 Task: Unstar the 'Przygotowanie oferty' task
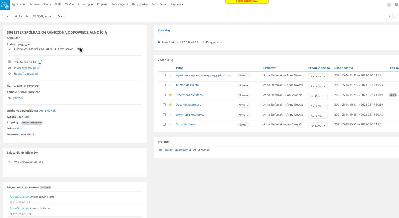tap(170, 95)
